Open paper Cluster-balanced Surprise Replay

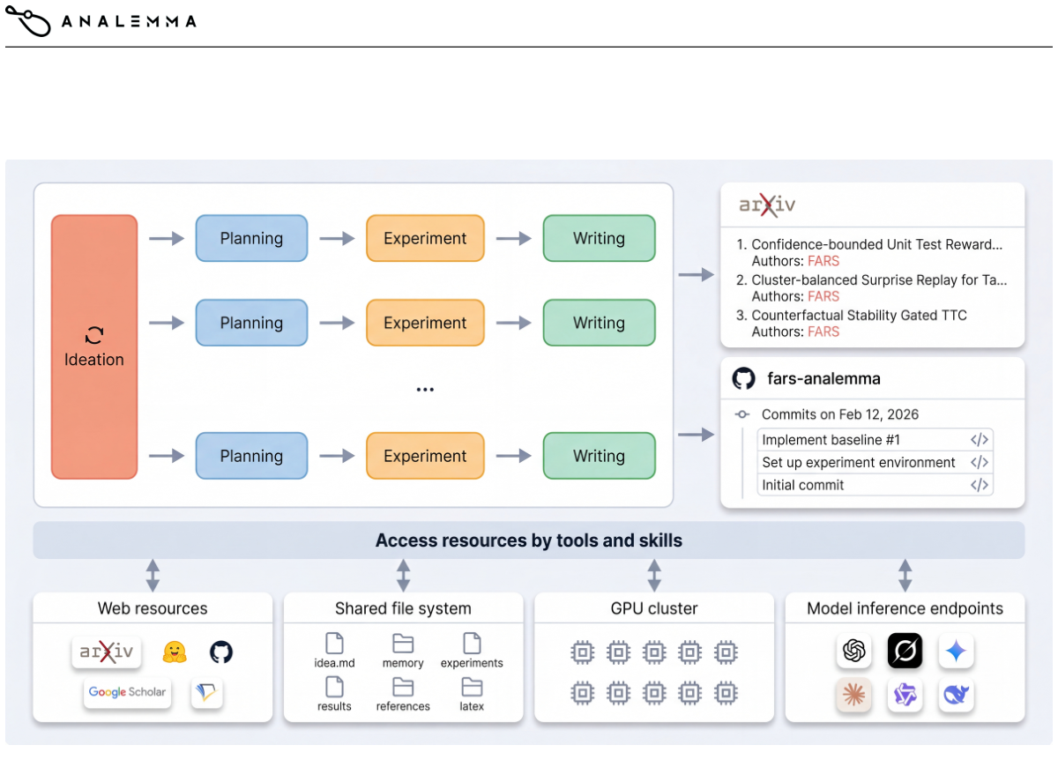(879, 279)
